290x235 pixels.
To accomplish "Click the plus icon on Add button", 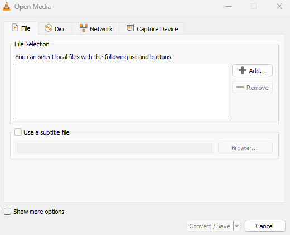I will click(243, 70).
